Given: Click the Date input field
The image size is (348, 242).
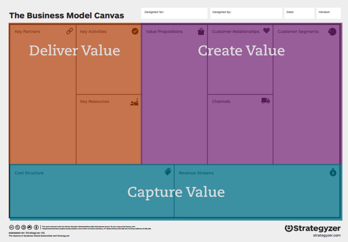Looking at the screenshot, I should click(x=299, y=13).
